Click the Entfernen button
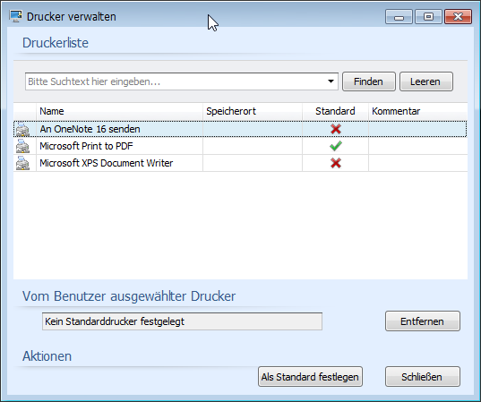This screenshot has width=481, height=402. (x=423, y=321)
